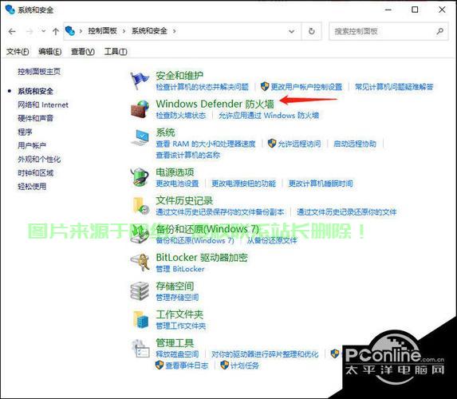Click 更改电池设置 link

pos(178,184)
